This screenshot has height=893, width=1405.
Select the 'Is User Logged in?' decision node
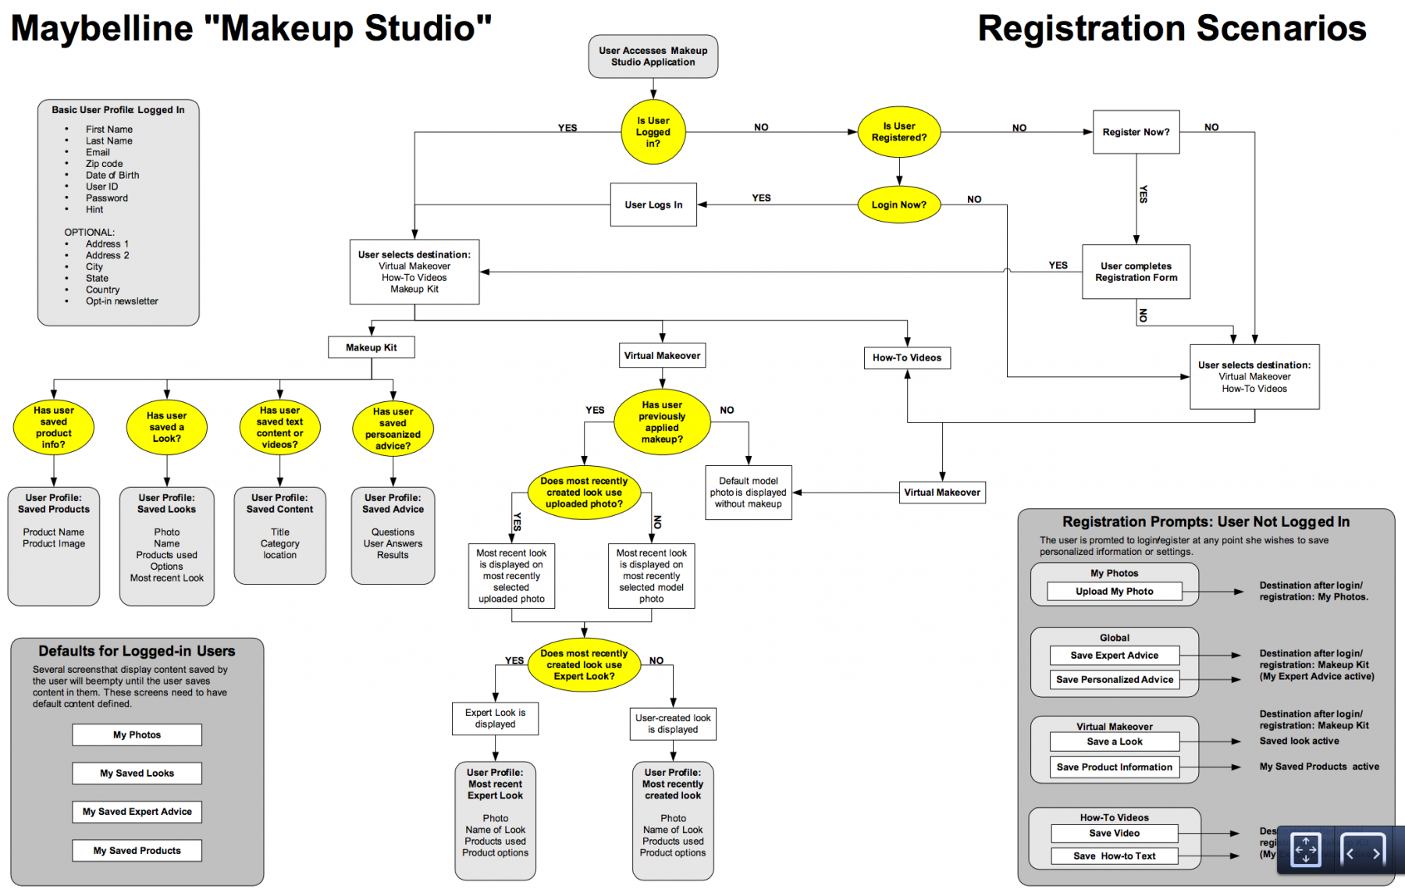[x=653, y=132]
